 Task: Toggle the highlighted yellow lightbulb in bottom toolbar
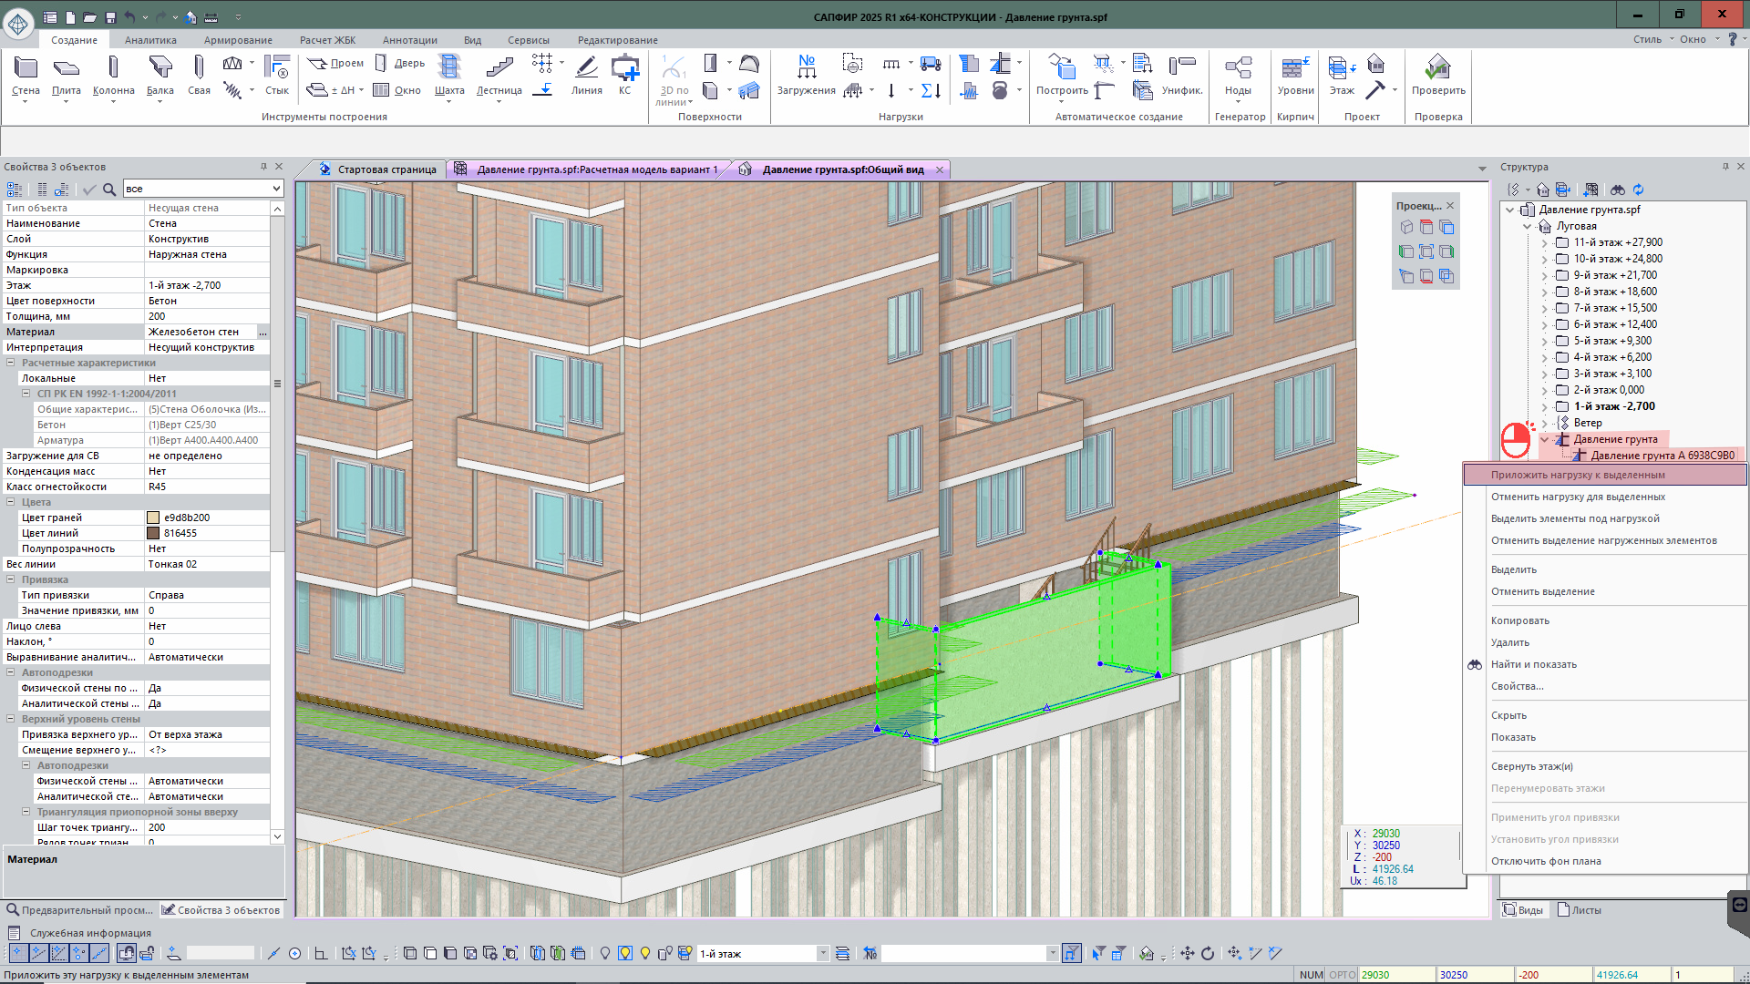pos(625,953)
